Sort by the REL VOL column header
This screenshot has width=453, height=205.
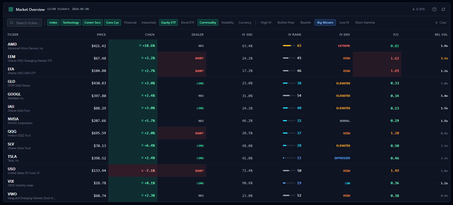tap(441, 35)
